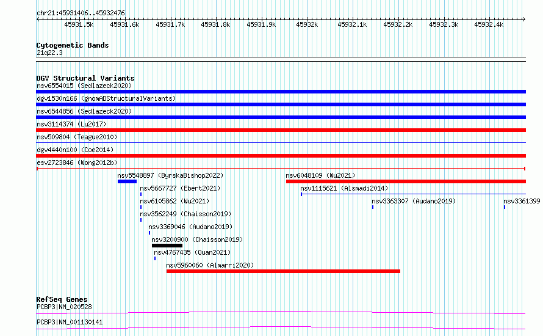
Task: Open nsv509804 (Teague2010) variant label
Action: pos(77,137)
